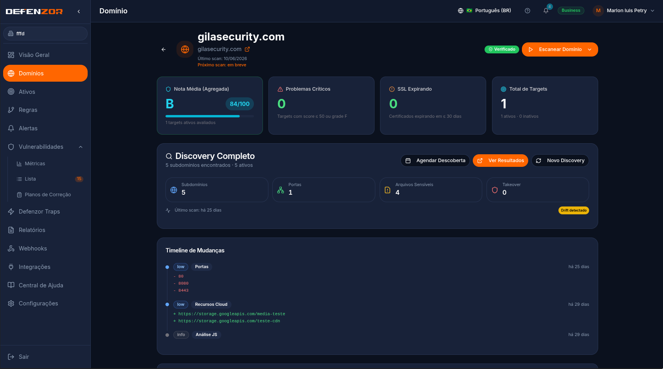Collapse the Vulnerabilidades submenu
The image size is (663, 369).
[x=81, y=147]
